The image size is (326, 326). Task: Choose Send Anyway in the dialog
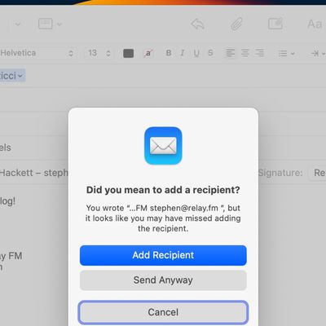click(x=163, y=280)
